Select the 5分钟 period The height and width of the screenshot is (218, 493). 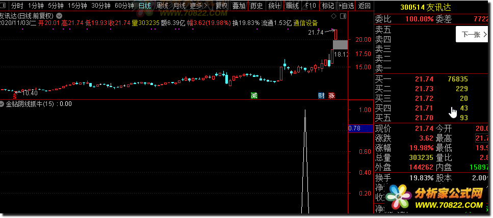point(56,5)
